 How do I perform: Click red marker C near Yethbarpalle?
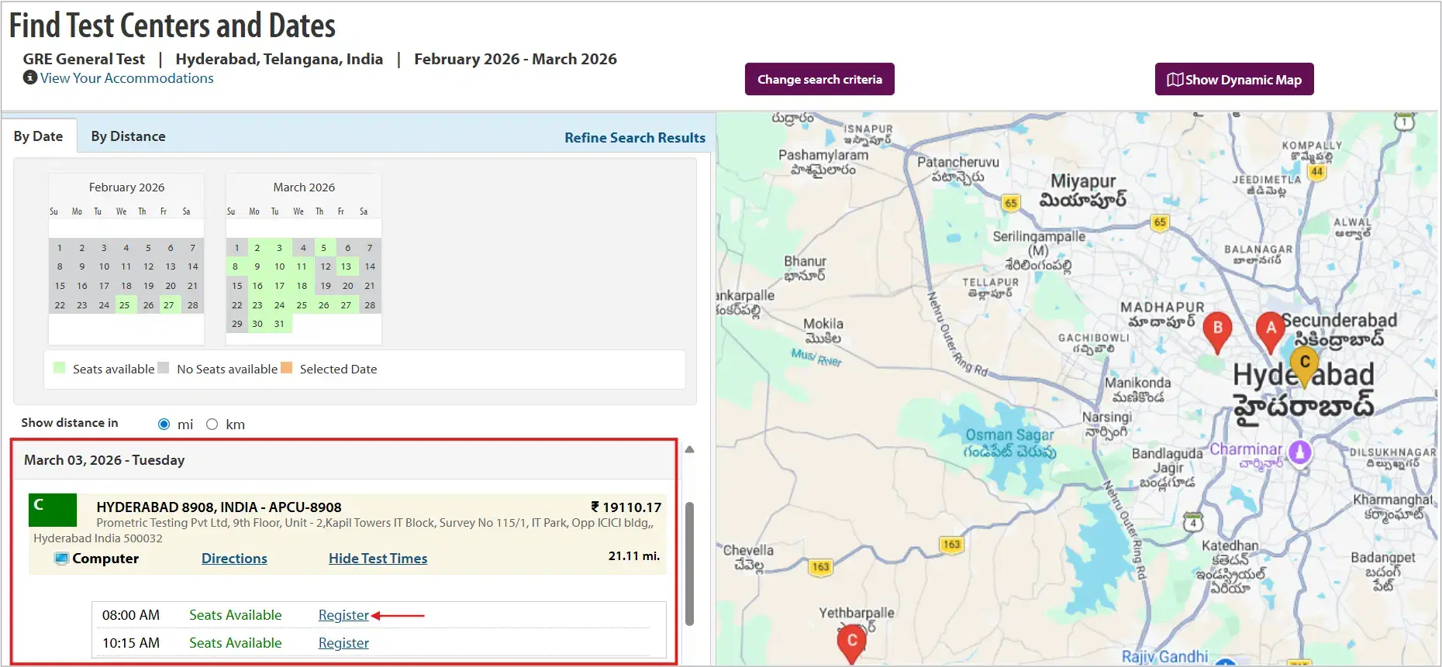(851, 641)
